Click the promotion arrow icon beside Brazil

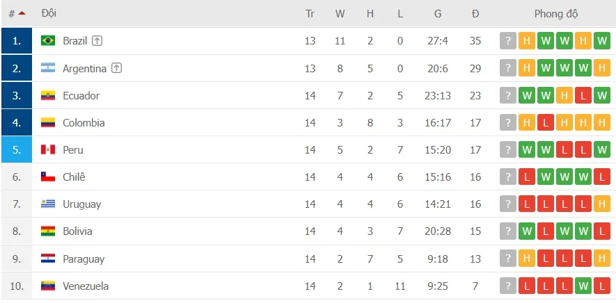tap(97, 41)
